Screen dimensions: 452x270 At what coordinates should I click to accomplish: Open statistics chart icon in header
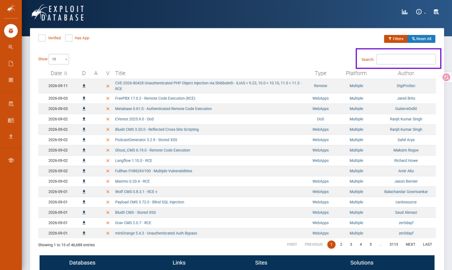[x=405, y=12]
